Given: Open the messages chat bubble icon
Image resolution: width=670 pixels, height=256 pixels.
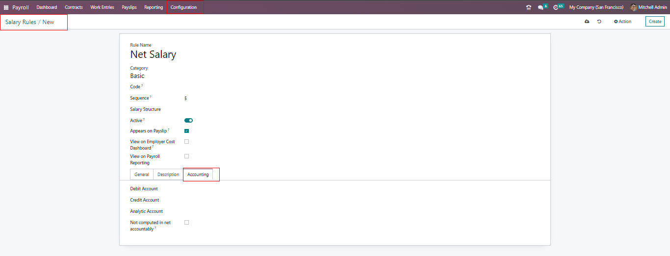Looking at the screenshot, I should 541,7.
